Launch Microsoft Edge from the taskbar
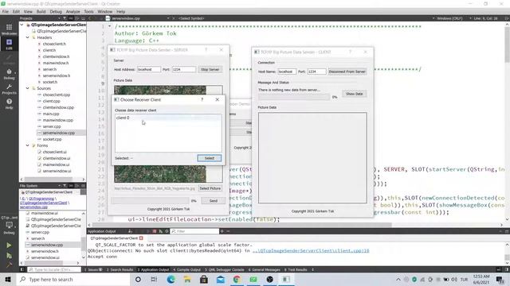The width and height of the screenshot is (510, 286). [171, 279]
